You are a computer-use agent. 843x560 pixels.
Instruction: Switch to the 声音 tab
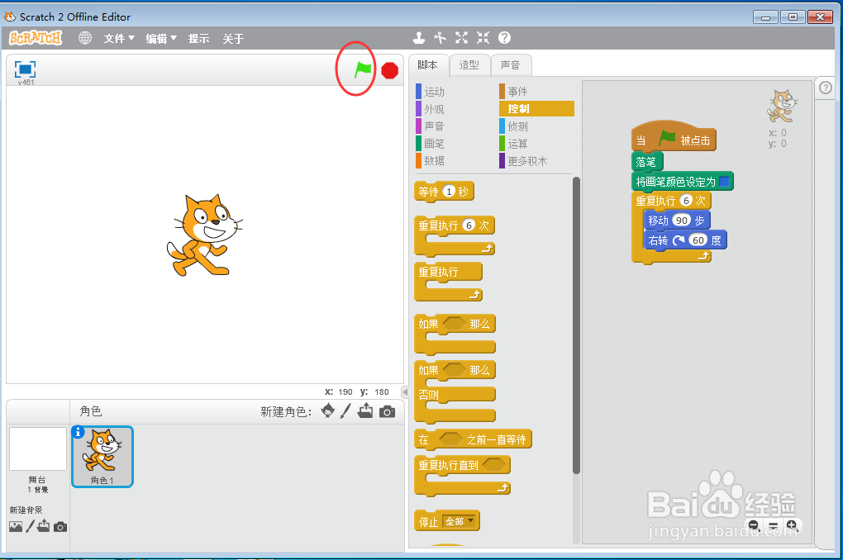pos(511,65)
